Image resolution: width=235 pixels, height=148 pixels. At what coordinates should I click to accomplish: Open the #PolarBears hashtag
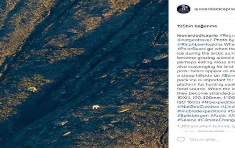(x=192, y=49)
